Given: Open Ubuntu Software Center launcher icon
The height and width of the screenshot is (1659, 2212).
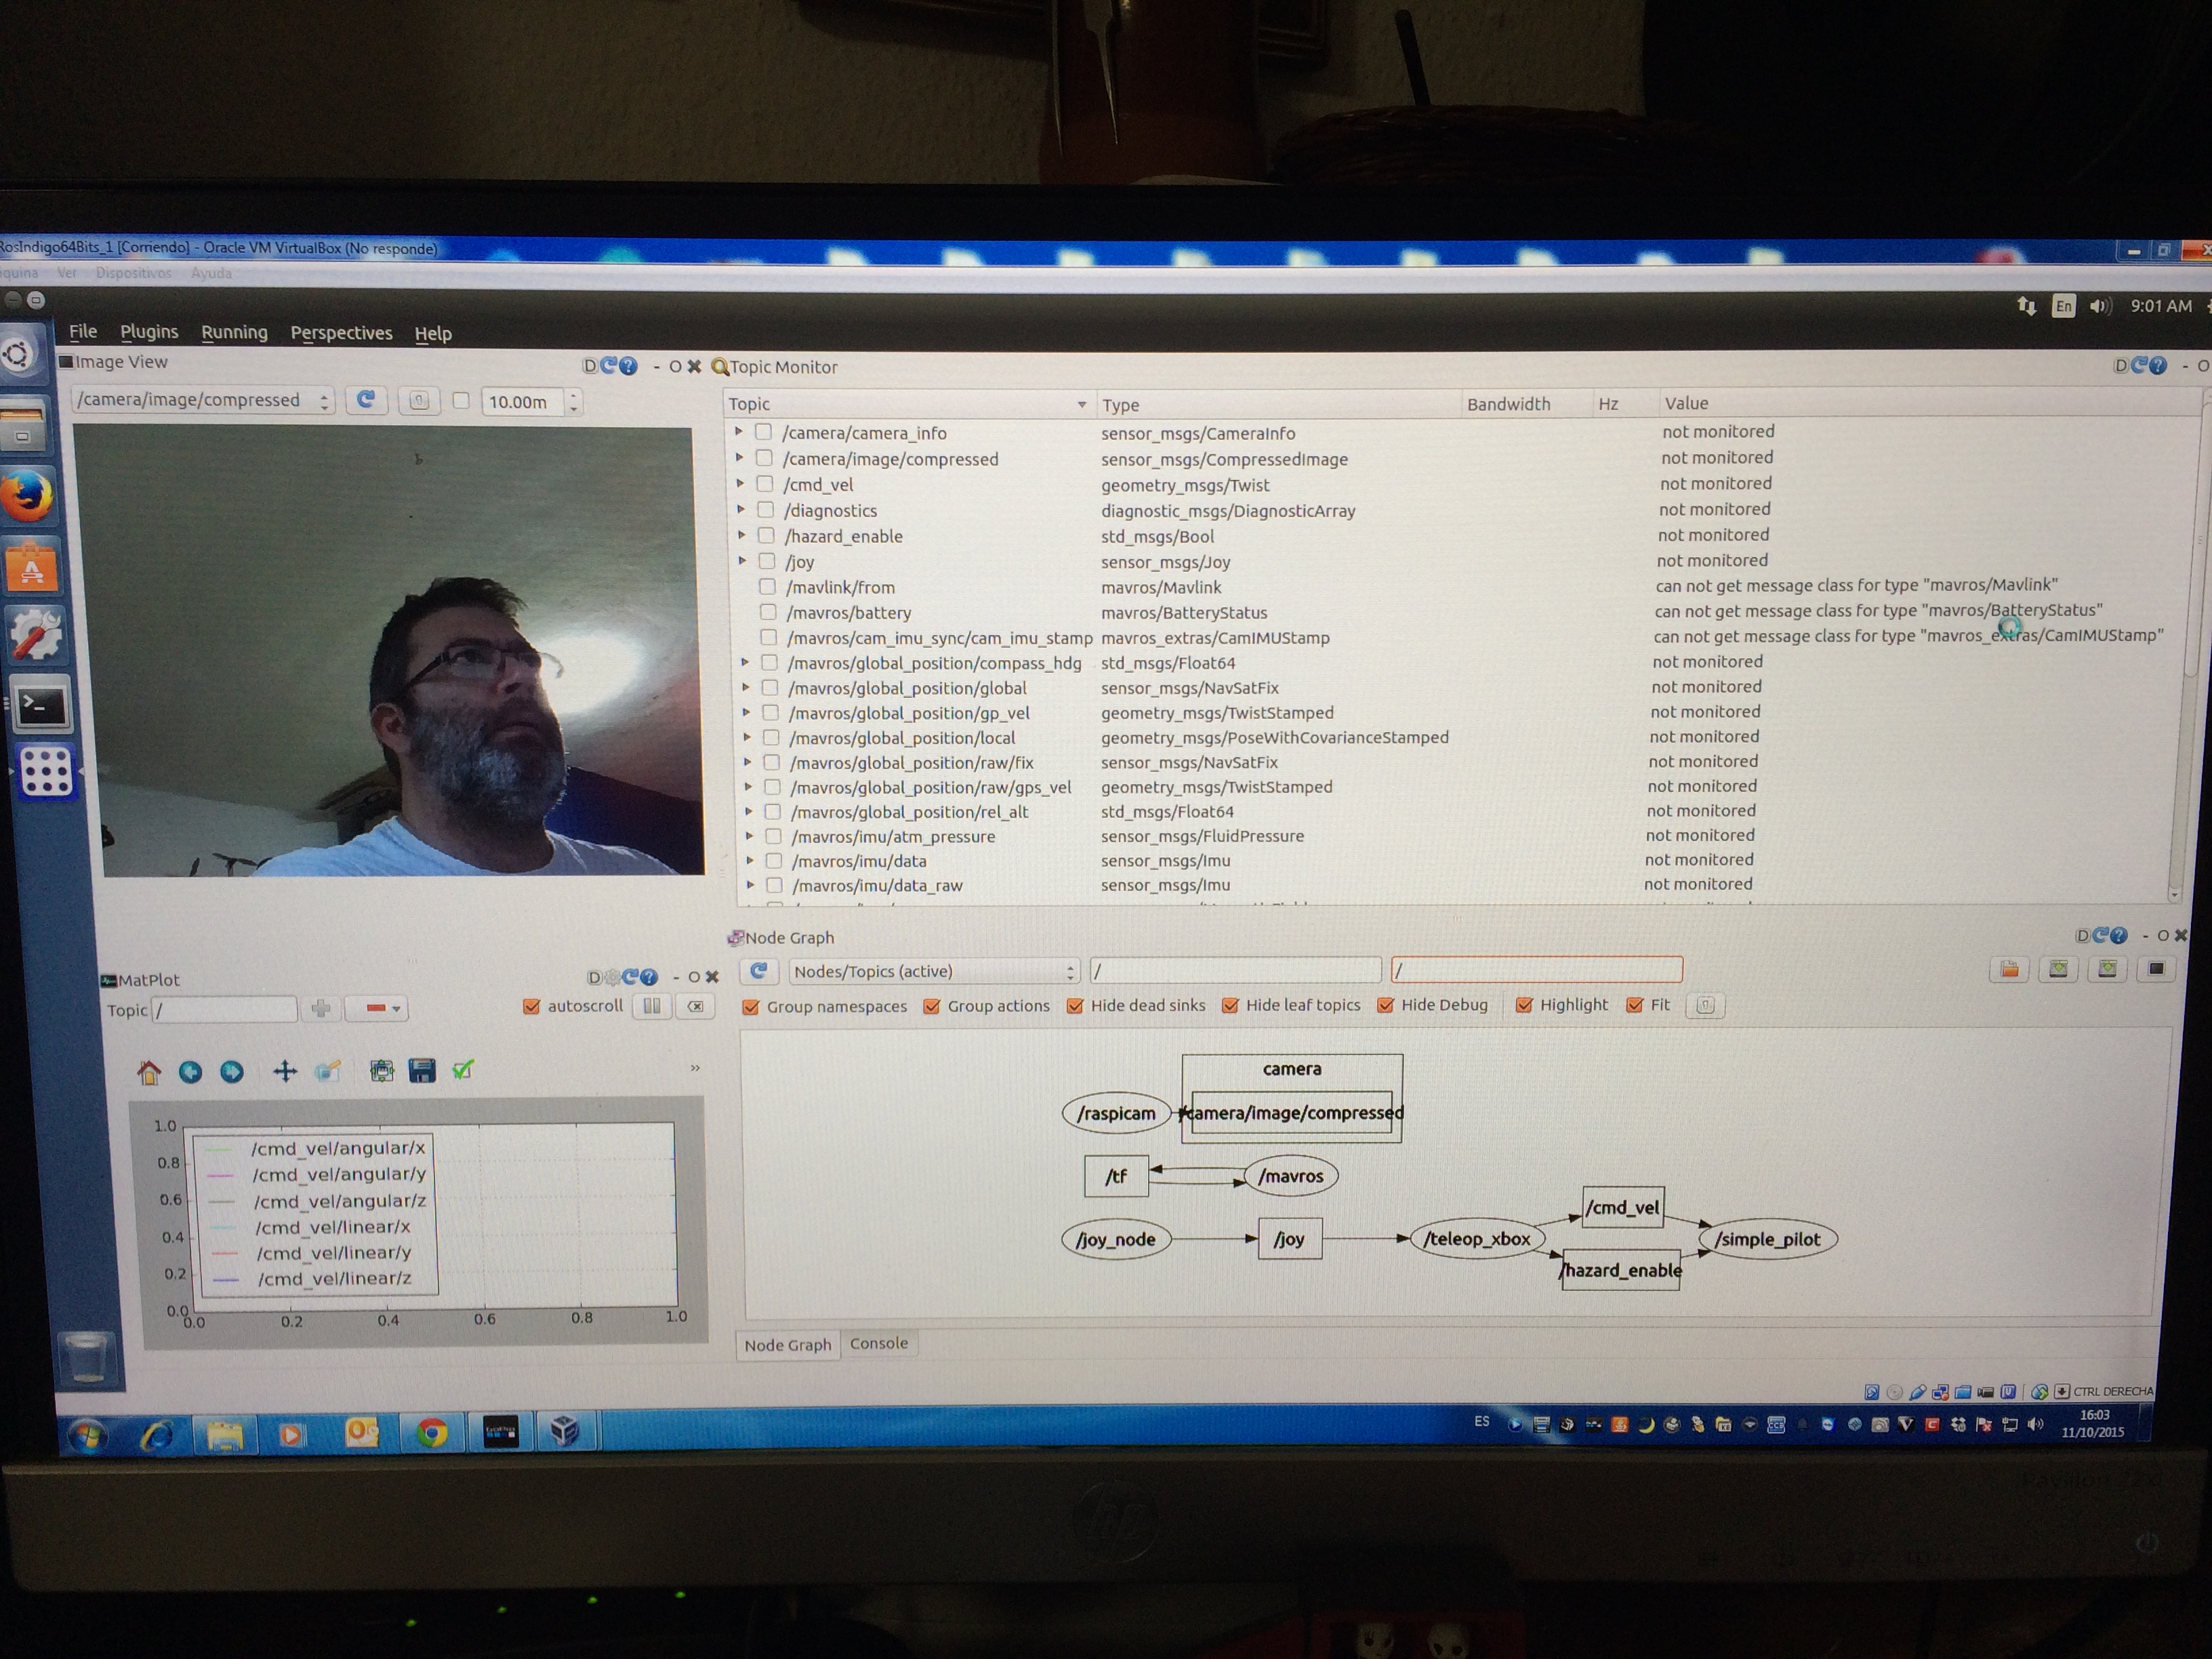Looking at the screenshot, I should (x=32, y=567).
